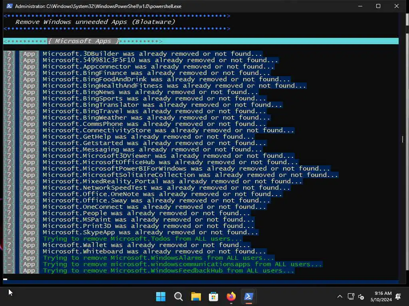Select the Microsoft.Appconnector line
409x306 pixels.
tap(158, 67)
